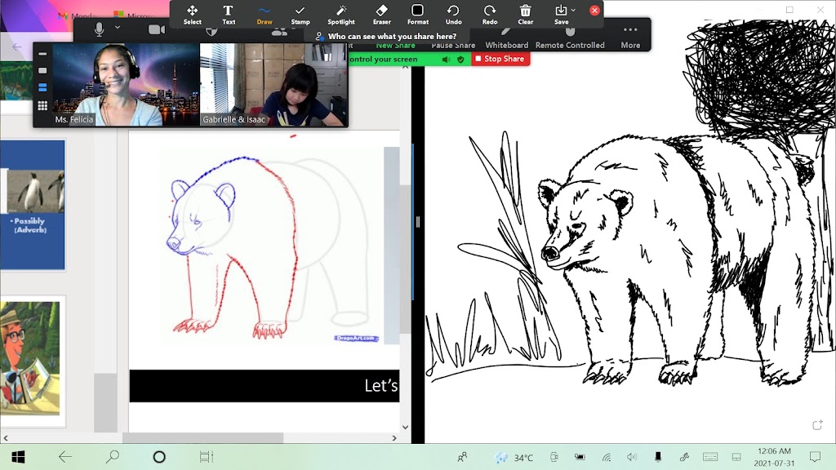Undo the last annotation
This screenshot has height=470, width=836.
(x=453, y=15)
